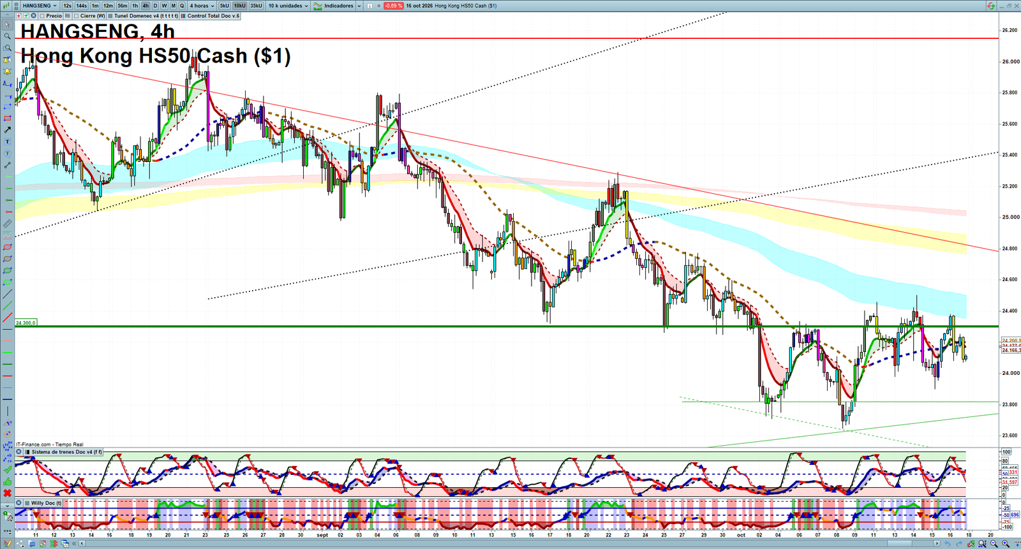1021x549 pixels.
Task: Select the 35kU units button
Action: 256,6
